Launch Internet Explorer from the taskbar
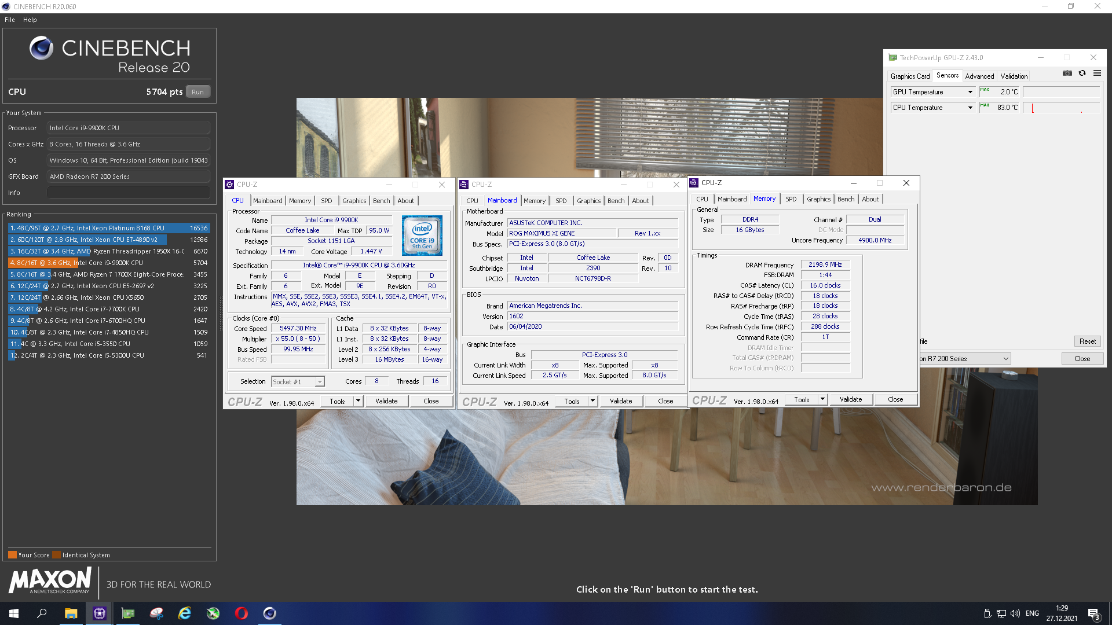This screenshot has height=625, width=1112. 185,613
